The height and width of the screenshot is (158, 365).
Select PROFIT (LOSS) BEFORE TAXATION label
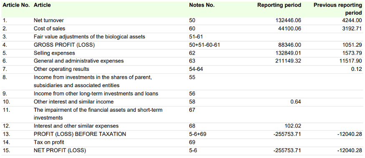click(x=80, y=134)
